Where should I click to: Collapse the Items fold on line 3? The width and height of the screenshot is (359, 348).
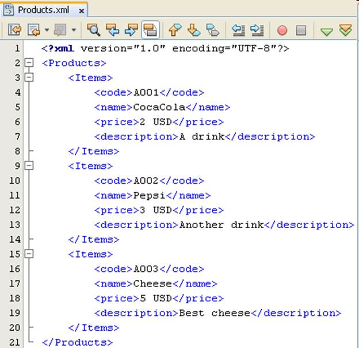(x=29, y=77)
